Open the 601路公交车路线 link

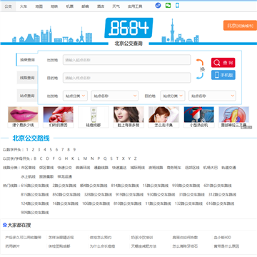(x=218, y=186)
